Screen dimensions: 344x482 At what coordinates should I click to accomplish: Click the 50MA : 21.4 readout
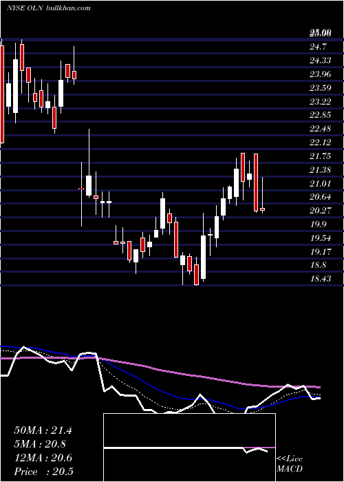[x=43, y=430]
